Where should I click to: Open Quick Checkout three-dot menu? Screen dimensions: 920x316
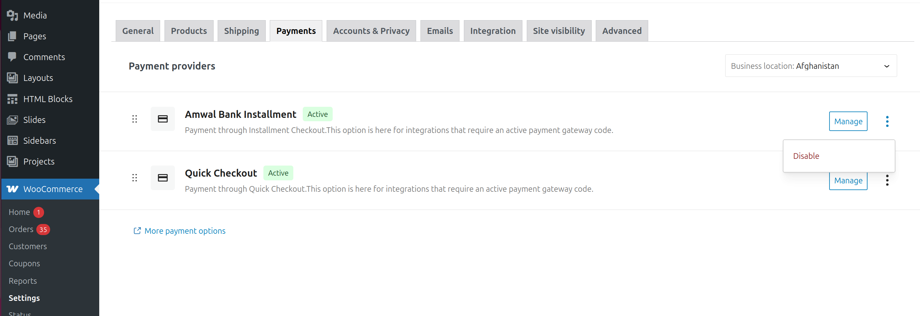pyautogui.click(x=887, y=180)
